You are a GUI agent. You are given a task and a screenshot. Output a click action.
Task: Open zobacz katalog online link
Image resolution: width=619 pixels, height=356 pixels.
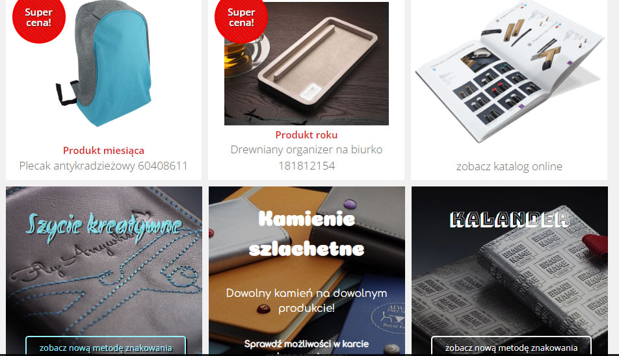pos(509,166)
